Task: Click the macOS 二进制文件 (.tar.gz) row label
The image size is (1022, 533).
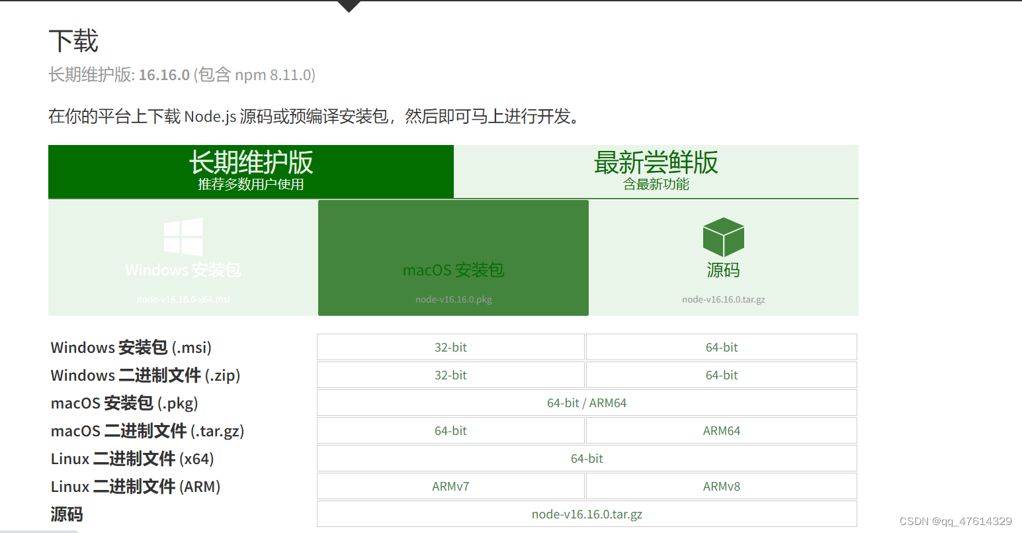Action: click(x=148, y=431)
